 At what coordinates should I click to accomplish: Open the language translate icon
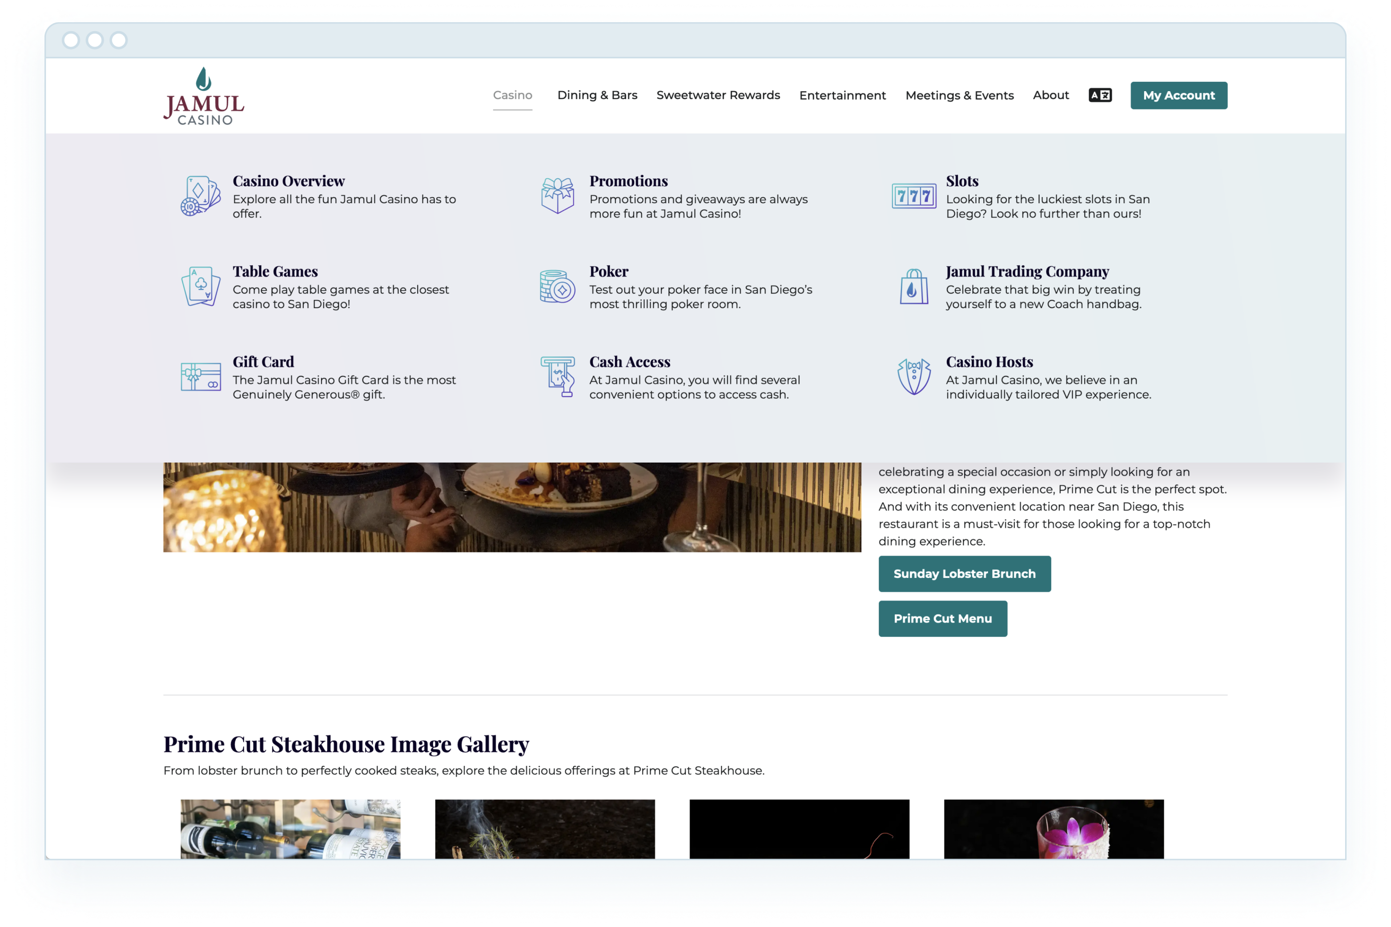(x=1100, y=95)
